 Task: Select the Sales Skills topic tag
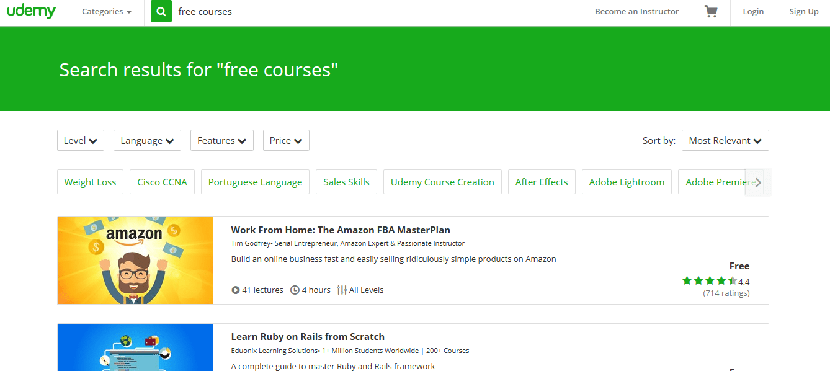click(346, 182)
